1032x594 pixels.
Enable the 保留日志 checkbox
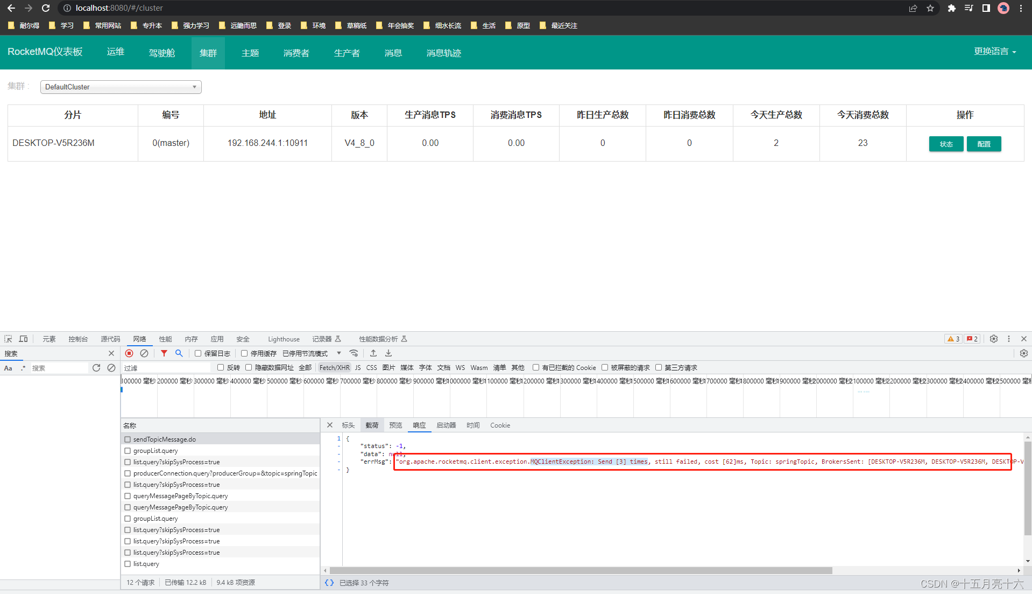198,353
